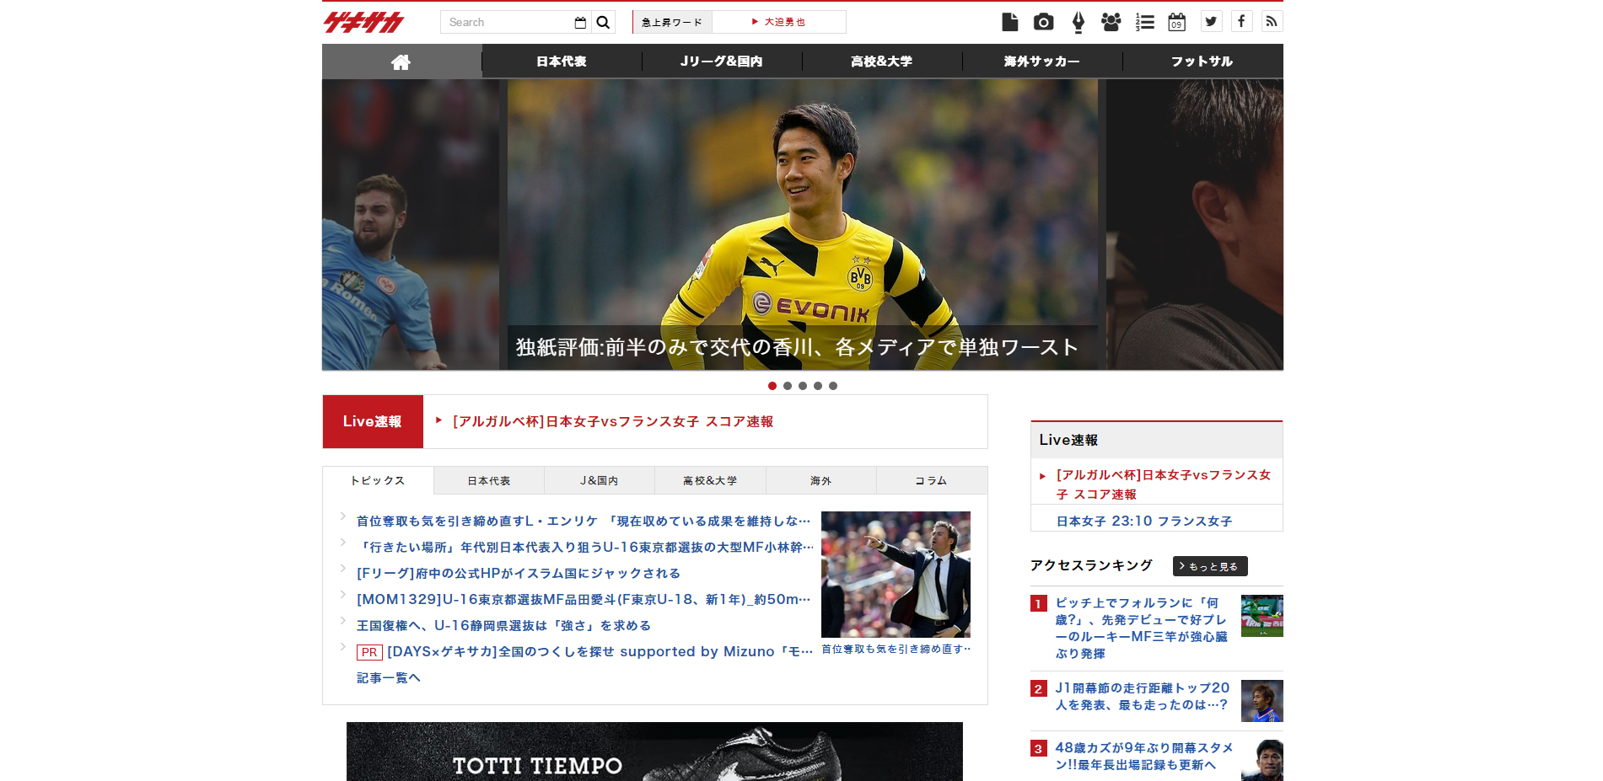This screenshot has width=1603, height=781.
Task: Expand access ranking with もっと見る button
Action: click(x=1209, y=566)
